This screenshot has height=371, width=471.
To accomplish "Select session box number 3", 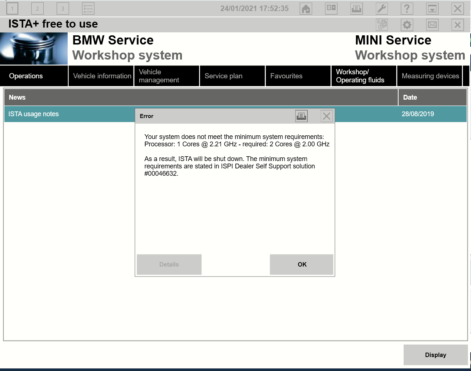I will [x=63, y=9].
